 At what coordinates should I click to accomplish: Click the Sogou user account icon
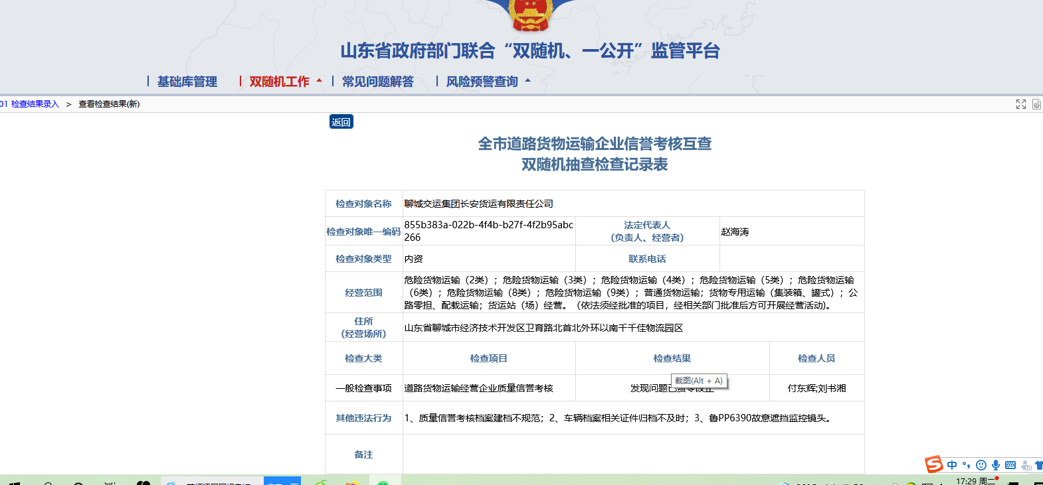tap(1026, 465)
